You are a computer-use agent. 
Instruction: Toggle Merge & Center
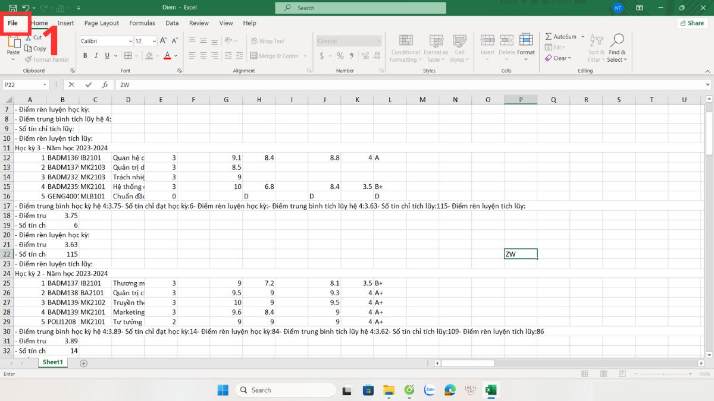pos(275,56)
